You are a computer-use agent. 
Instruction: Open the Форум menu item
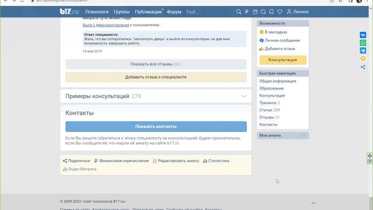coord(174,12)
